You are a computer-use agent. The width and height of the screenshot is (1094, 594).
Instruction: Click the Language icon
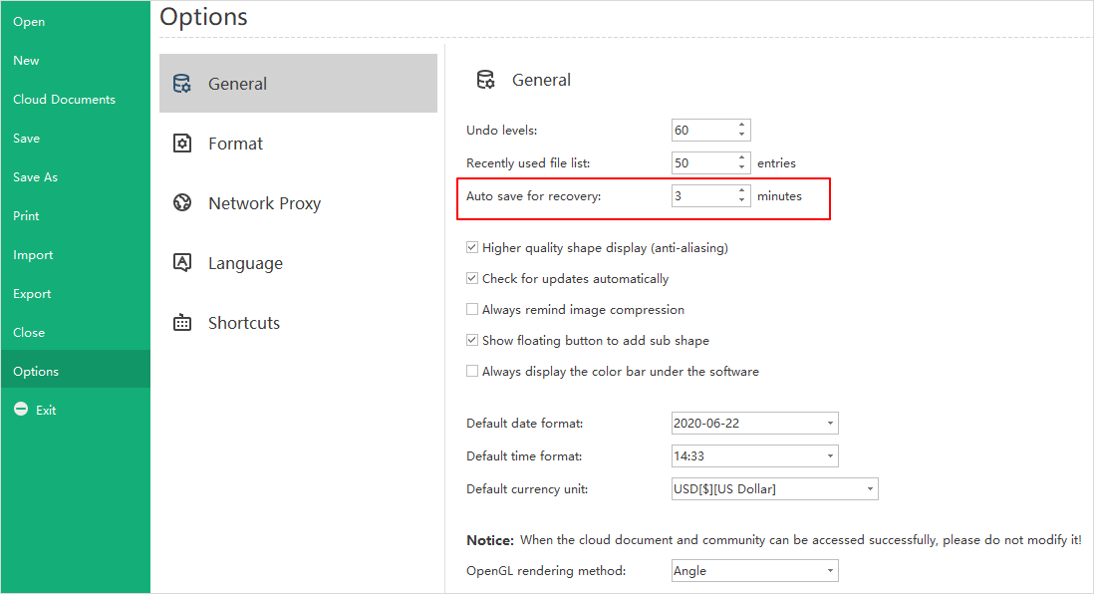[182, 263]
